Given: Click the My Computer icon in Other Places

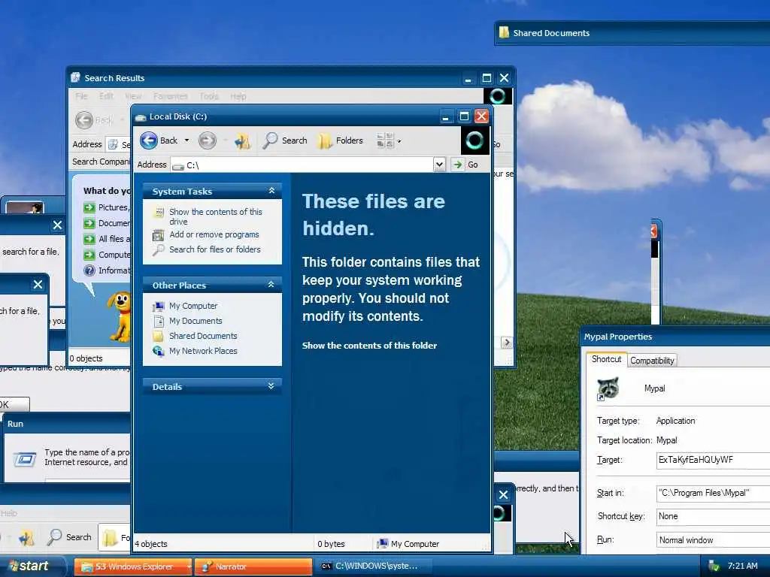Looking at the screenshot, I should 158,307.
